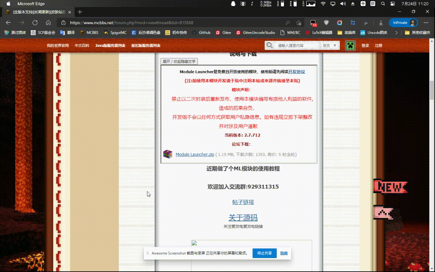Image resolution: width=435 pixels, height=272 pixels.
Task: Open the 开发协议 link
Action: coord(296,72)
